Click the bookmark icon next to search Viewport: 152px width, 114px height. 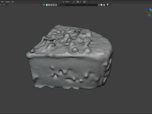[x=101, y=5]
